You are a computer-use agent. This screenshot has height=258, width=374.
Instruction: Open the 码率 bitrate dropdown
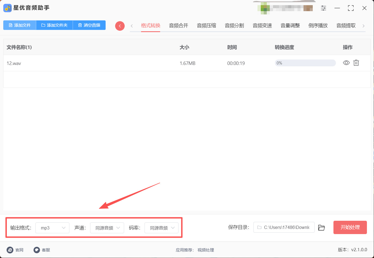pos(161,228)
